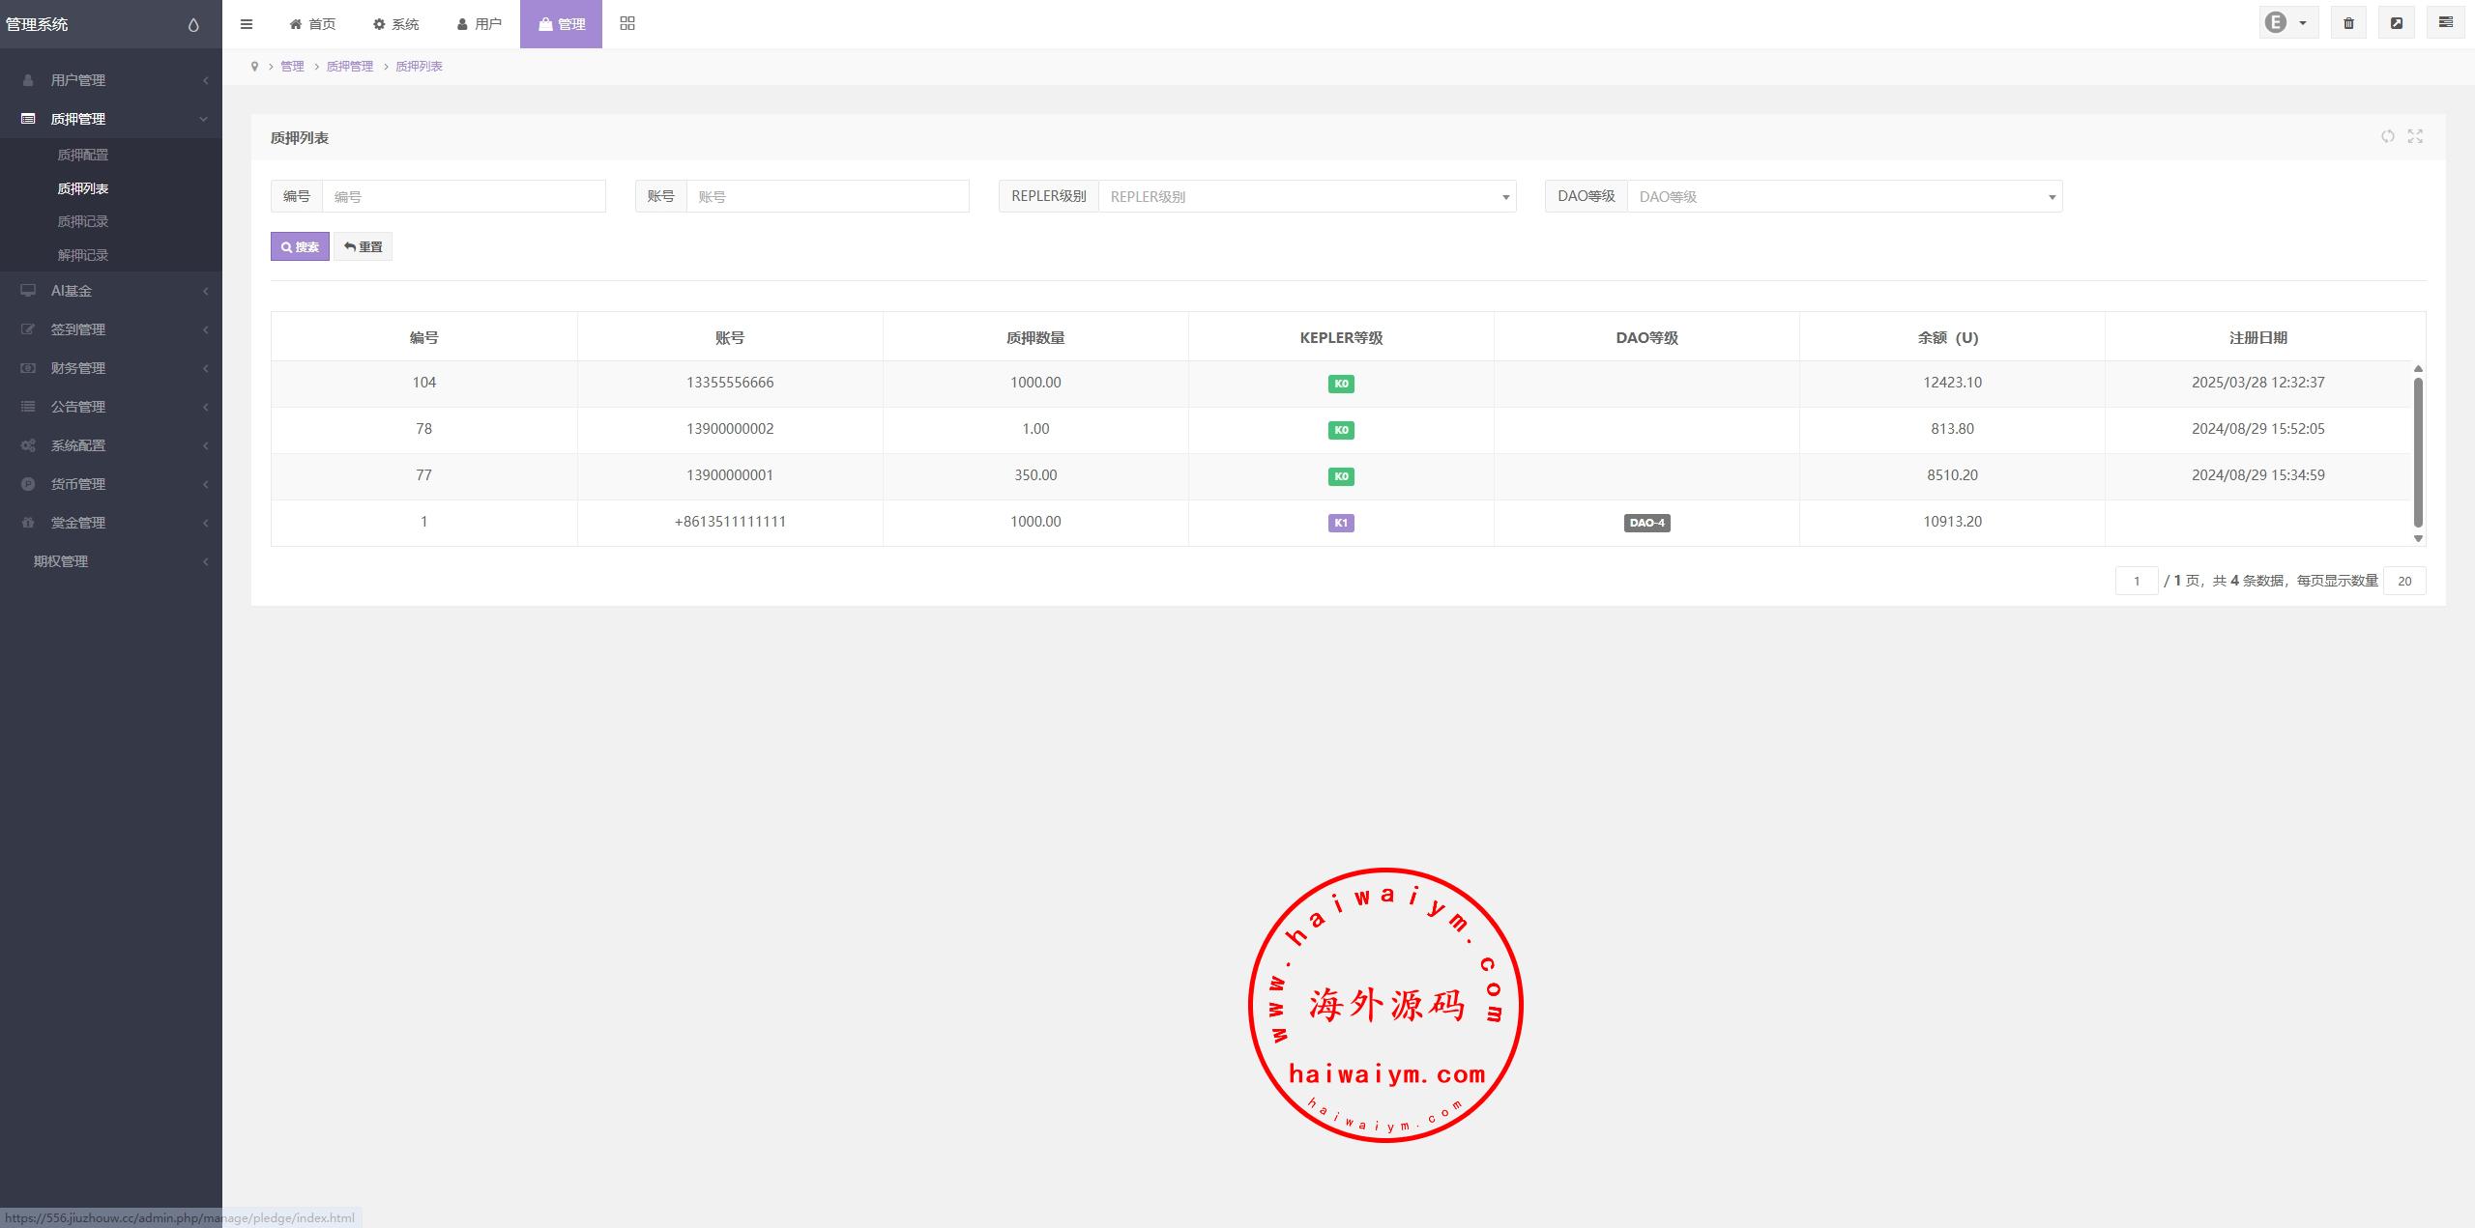Screen dimensions: 2475x1228
Task: Click the trash icon in the top-right toolbar
Action: (2348, 23)
